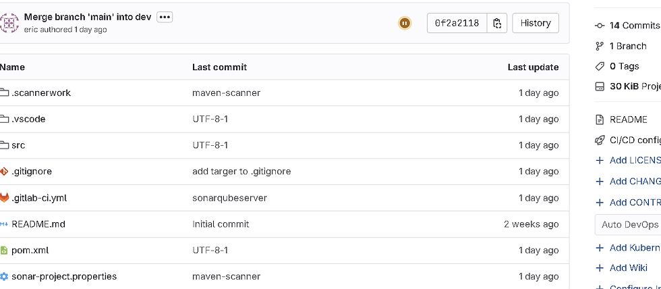Click the README.md markdown icon
Viewport: 661px width, 289px height.
pyautogui.click(x=4, y=224)
